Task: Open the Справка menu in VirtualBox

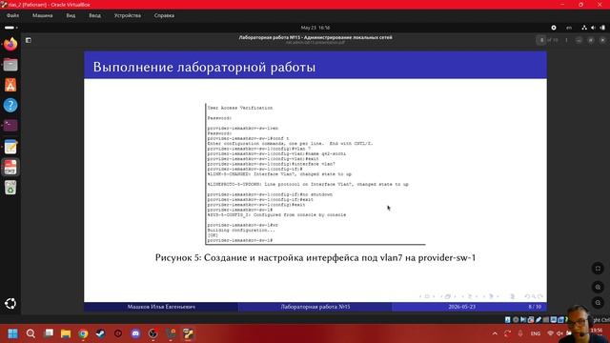Action: (164, 15)
